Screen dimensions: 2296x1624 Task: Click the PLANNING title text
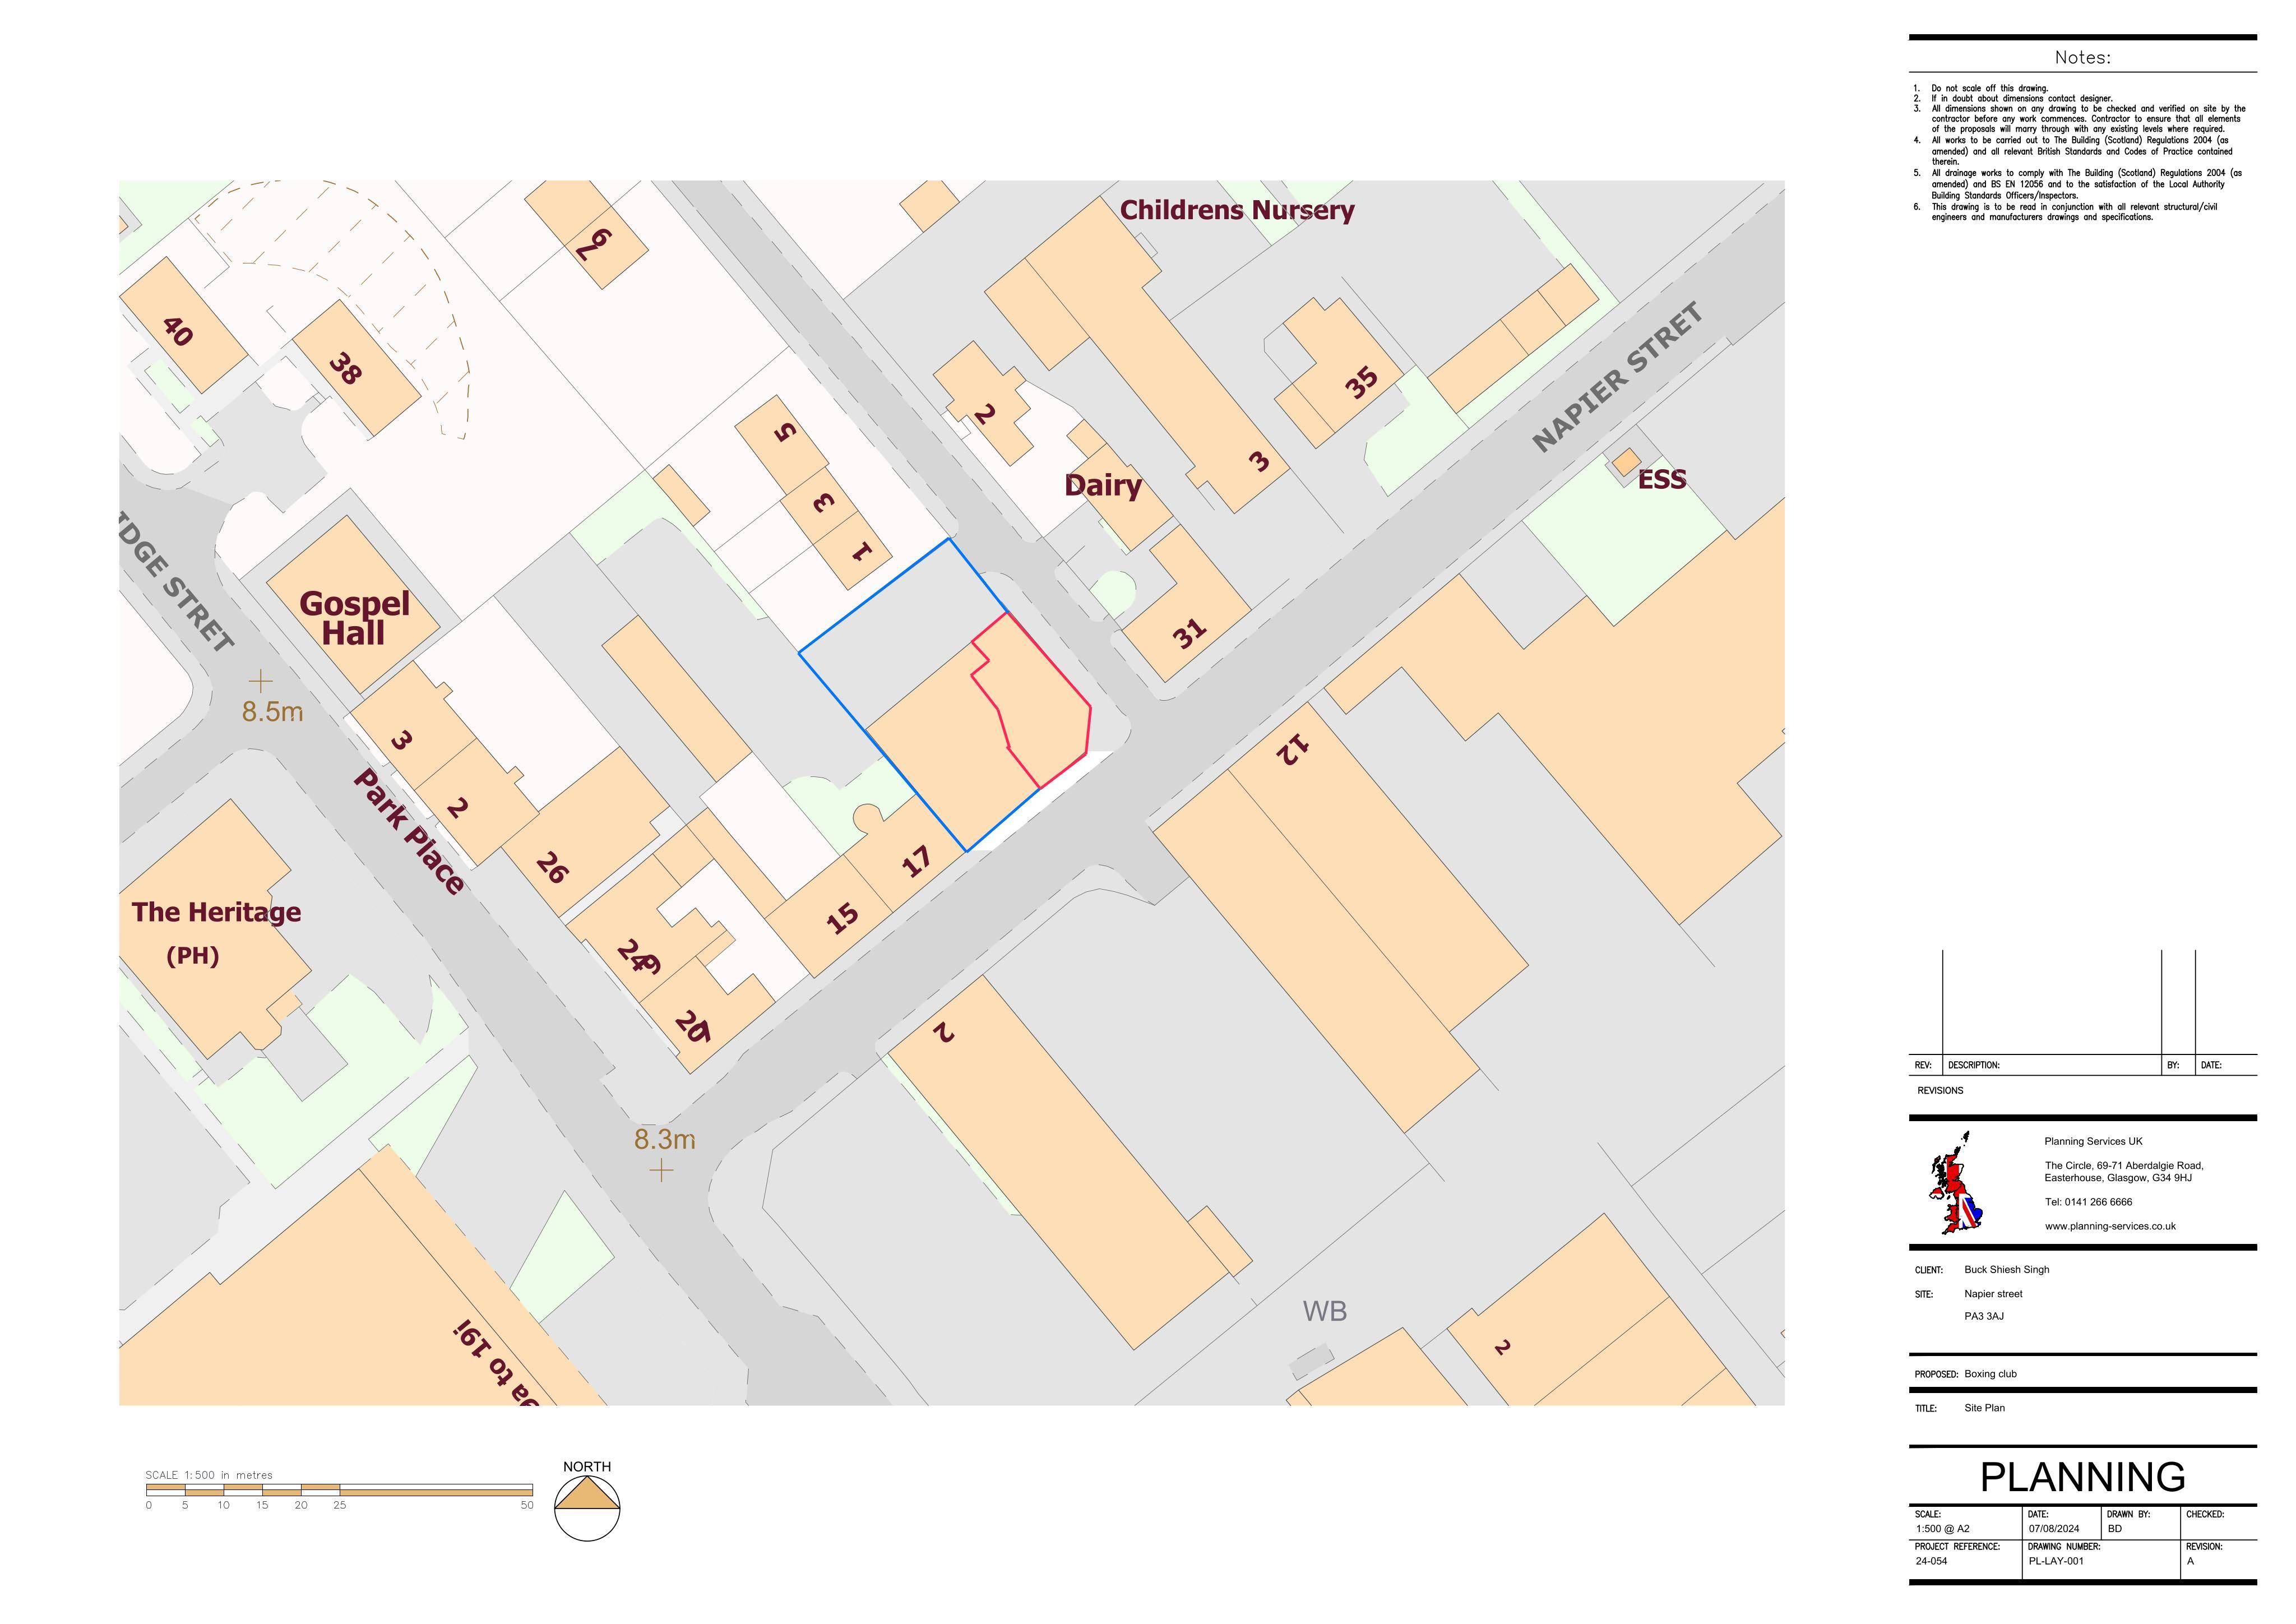tap(2082, 1477)
